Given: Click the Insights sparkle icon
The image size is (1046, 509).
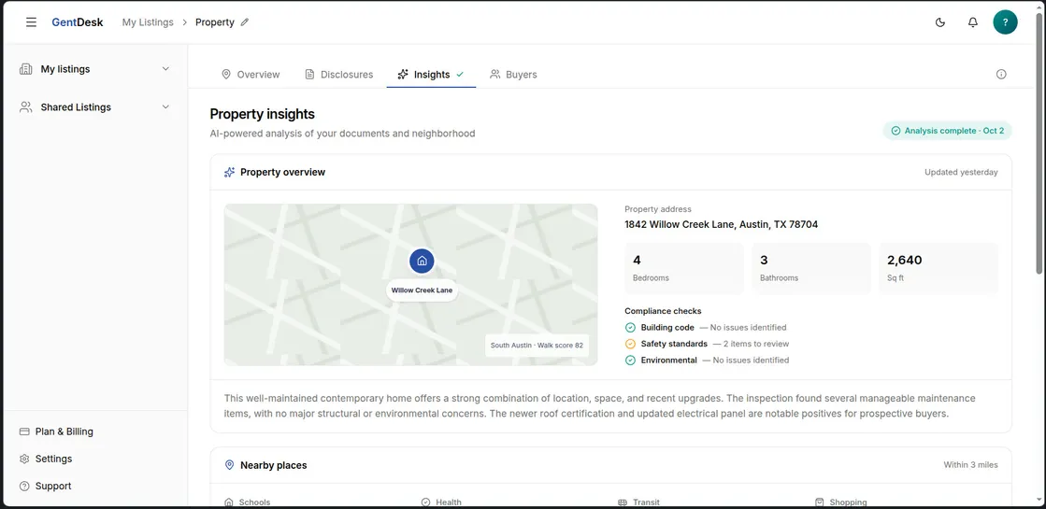Looking at the screenshot, I should coord(403,75).
